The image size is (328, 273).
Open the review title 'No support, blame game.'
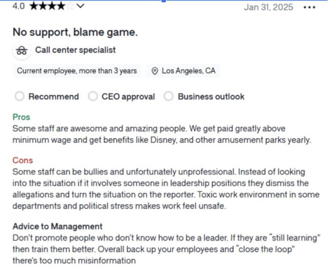[x=75, y=32]
